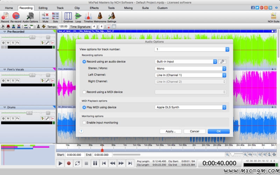
Task: Click the round Record transport button
Action: pos(69,163)
